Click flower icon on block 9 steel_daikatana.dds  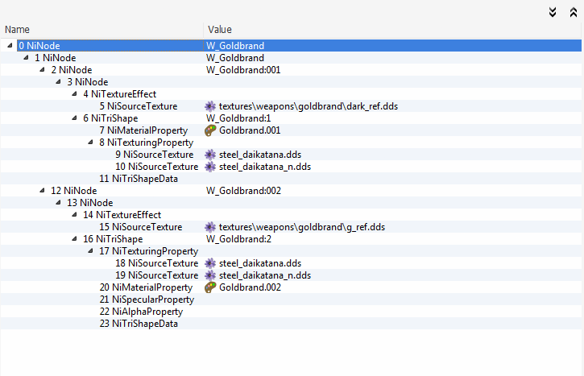(211, 155)
